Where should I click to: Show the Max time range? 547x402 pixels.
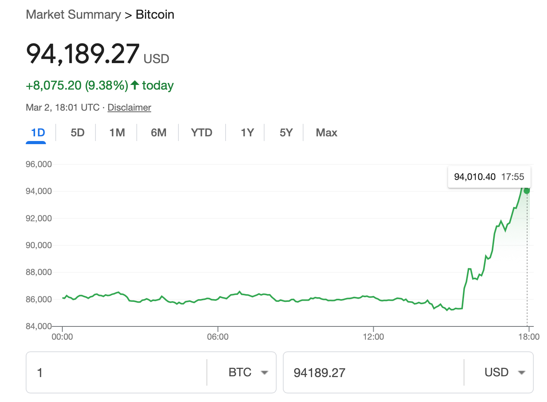[326, 133]
